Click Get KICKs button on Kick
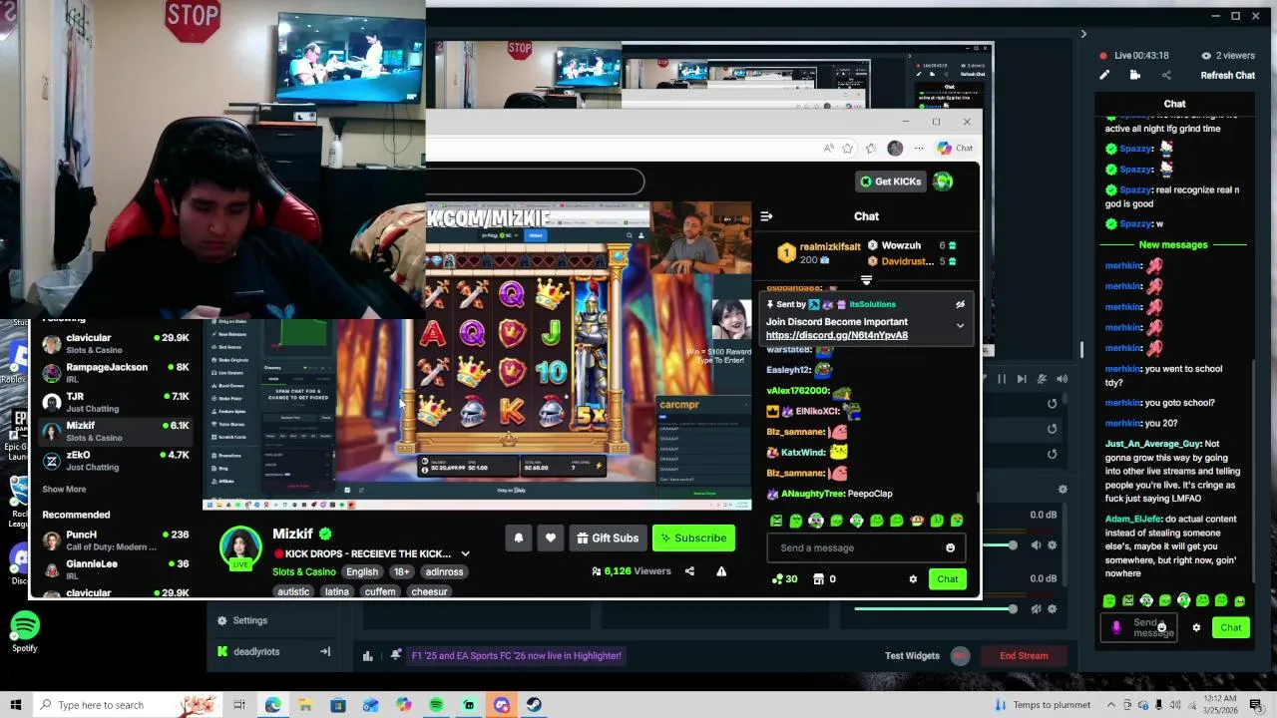 [x=890, y=181]
